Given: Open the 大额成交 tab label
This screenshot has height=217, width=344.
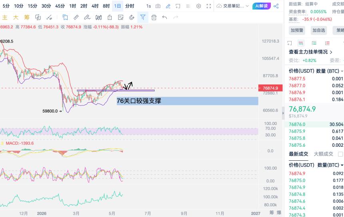Looking at the screenshot, I should click(323, 154).
